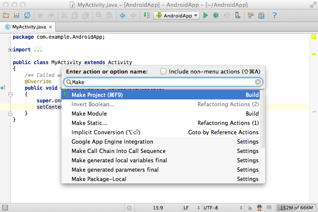Select Make Project action

point(160,95)
